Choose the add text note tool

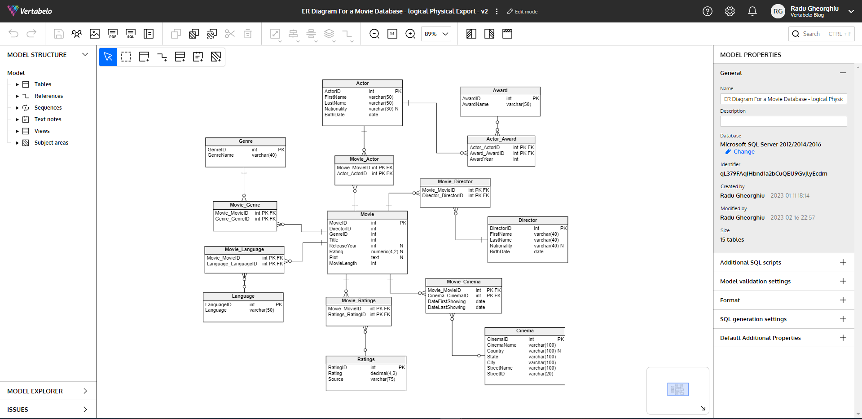point(198,57)
